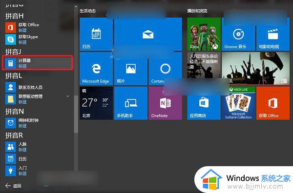Click the app list scrollbar thumb
The width and height of the screenshot is (293, 193).
(76, 115)
